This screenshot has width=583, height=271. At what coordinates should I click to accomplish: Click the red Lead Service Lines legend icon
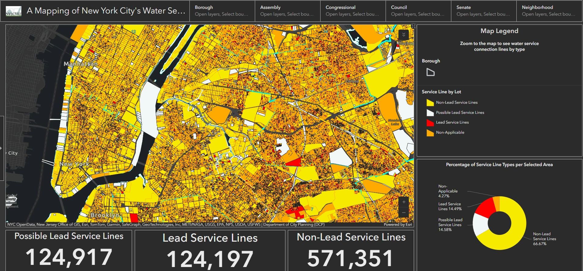pyautogui.click(x=430, y=123)
